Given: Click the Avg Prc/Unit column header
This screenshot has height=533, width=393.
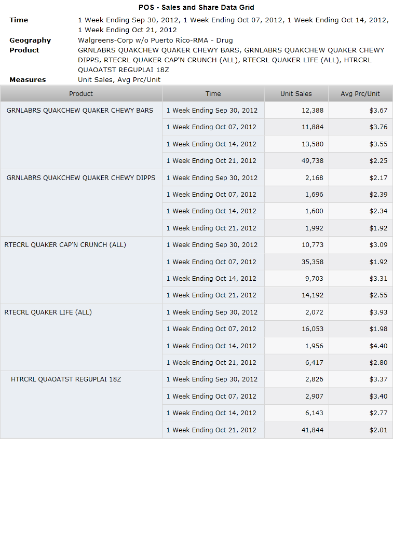Looking at the screenshot, I should point(360,93).
